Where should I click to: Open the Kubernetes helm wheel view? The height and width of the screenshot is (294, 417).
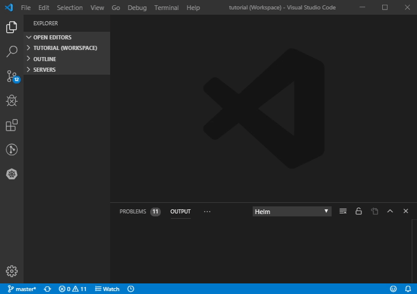click(11, 174)
